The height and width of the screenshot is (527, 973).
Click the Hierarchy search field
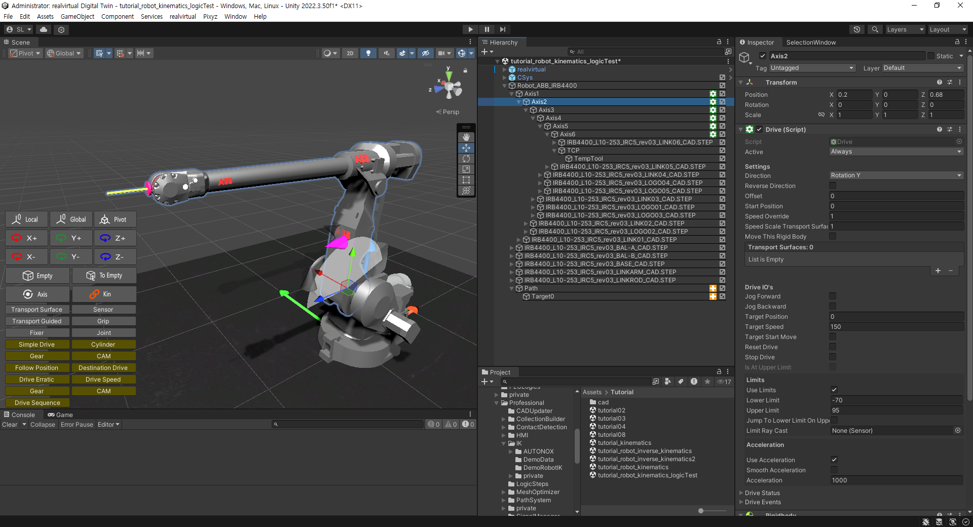tap(645, 52)
